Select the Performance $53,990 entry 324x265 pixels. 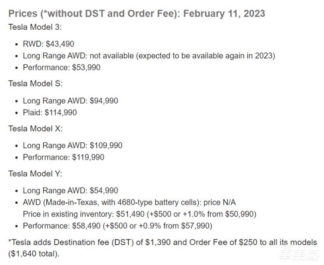coord(61,67)
